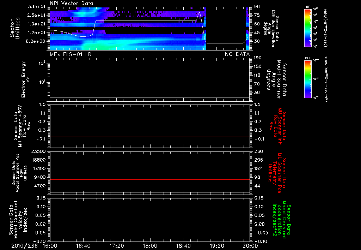The width and height of the screenshot is (361, 250).
Task: Click the 16:00 time axis label
Action: coord(50,246)
